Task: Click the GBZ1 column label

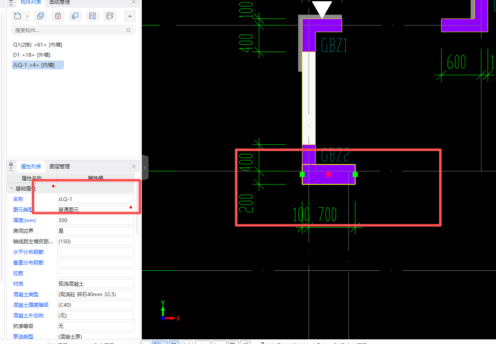Action: pos(334,45)
